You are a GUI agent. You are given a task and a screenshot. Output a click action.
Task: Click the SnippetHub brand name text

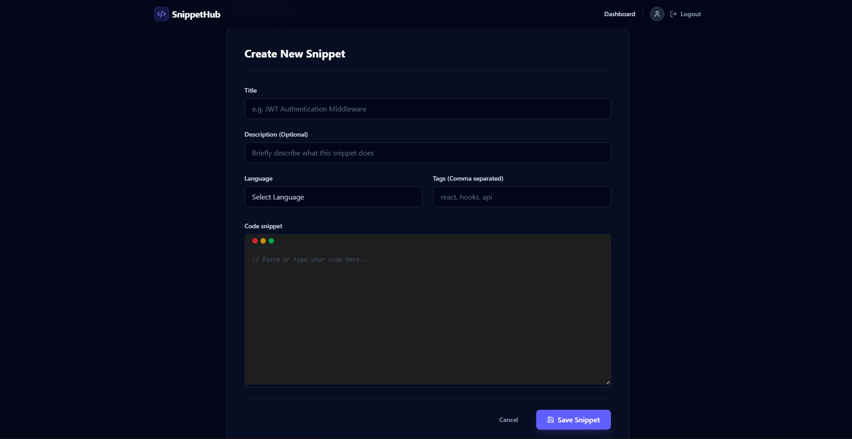tap(196, 14)
